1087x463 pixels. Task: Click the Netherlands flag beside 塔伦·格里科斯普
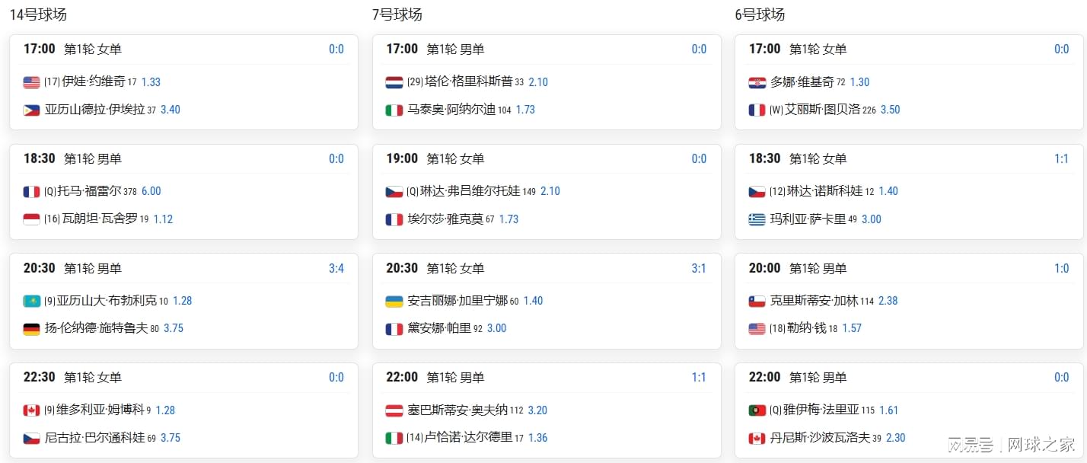(394, 82)
